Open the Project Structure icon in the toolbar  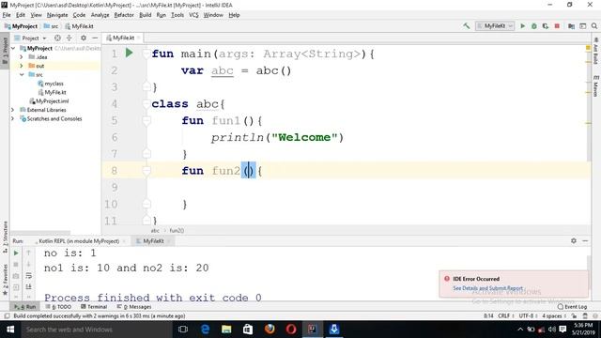tap(571, 26)
